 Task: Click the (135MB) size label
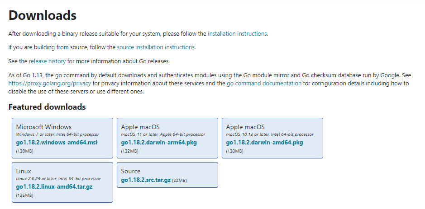[x=24, y=195]
